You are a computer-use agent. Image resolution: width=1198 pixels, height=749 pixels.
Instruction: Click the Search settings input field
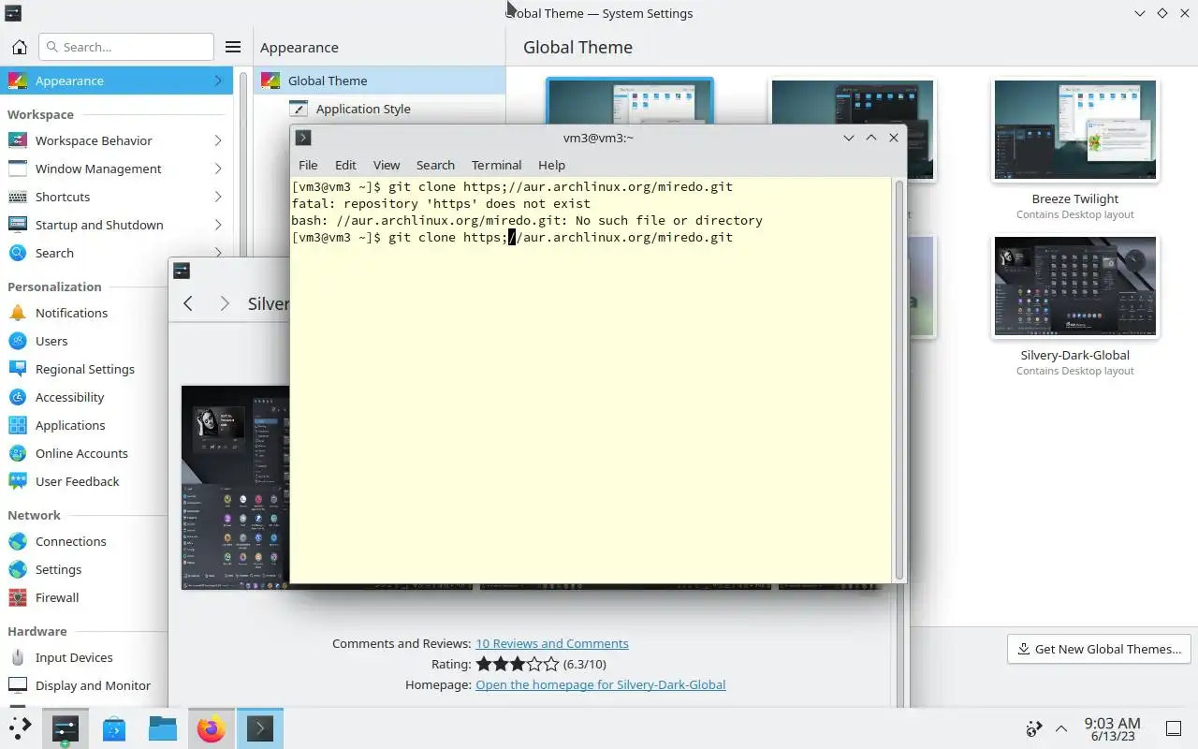(x=126, y=47)
